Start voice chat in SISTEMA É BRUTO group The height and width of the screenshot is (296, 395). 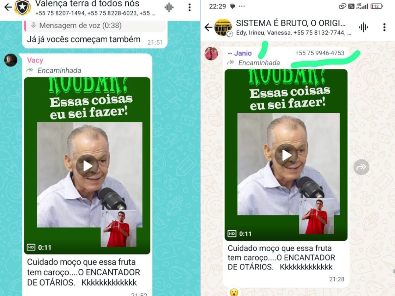pyautogui.click(x=363, y=27)
